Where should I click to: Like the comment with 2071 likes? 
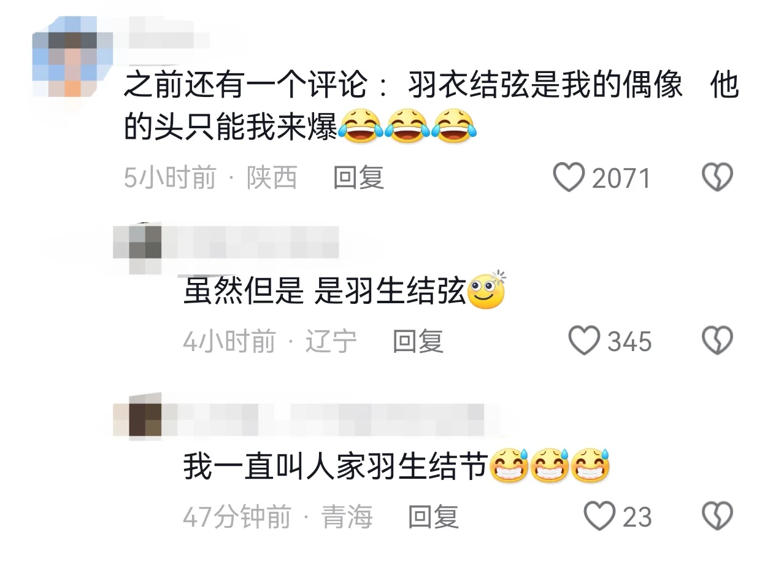tap(569, 177)
